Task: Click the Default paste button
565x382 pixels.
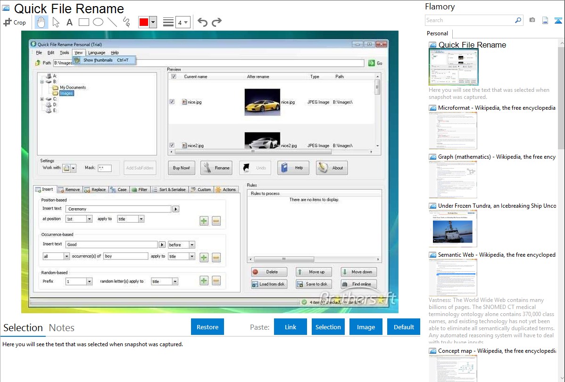Action: click(404, 327)
